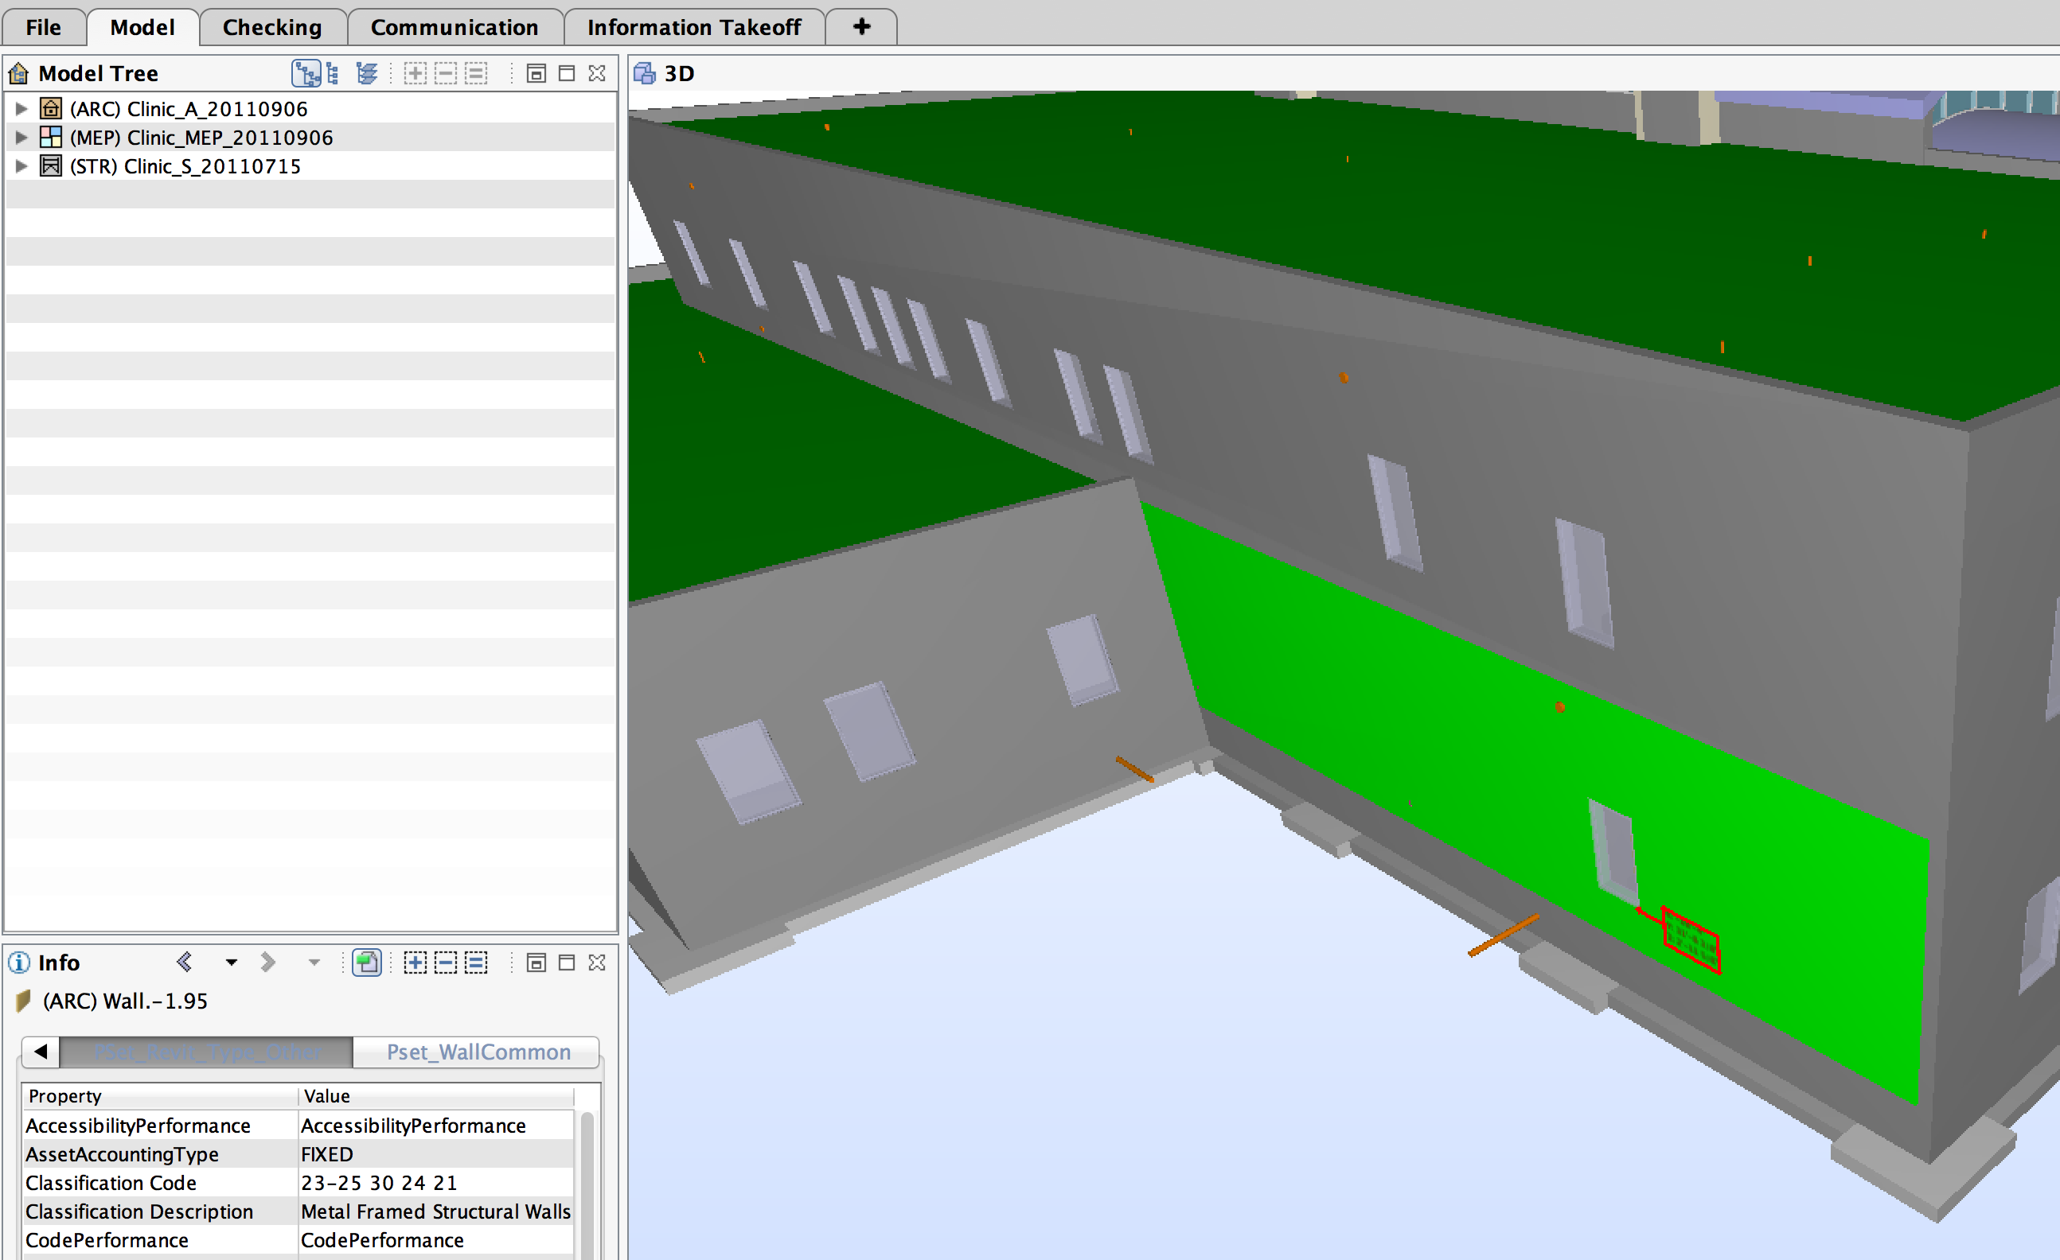This screenshot has height=1260, width=2060.
Task: Click the Info icon beside the Info panel title
Action: pos(18,962)
